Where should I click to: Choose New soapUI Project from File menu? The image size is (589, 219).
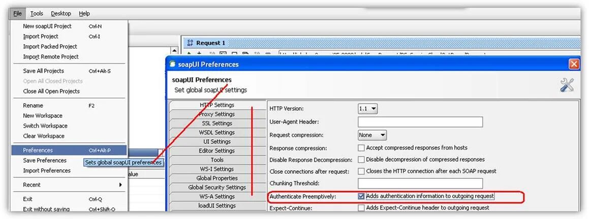(x=69, y=26)
